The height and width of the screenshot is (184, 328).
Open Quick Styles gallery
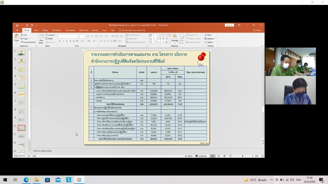coord(182,38)
